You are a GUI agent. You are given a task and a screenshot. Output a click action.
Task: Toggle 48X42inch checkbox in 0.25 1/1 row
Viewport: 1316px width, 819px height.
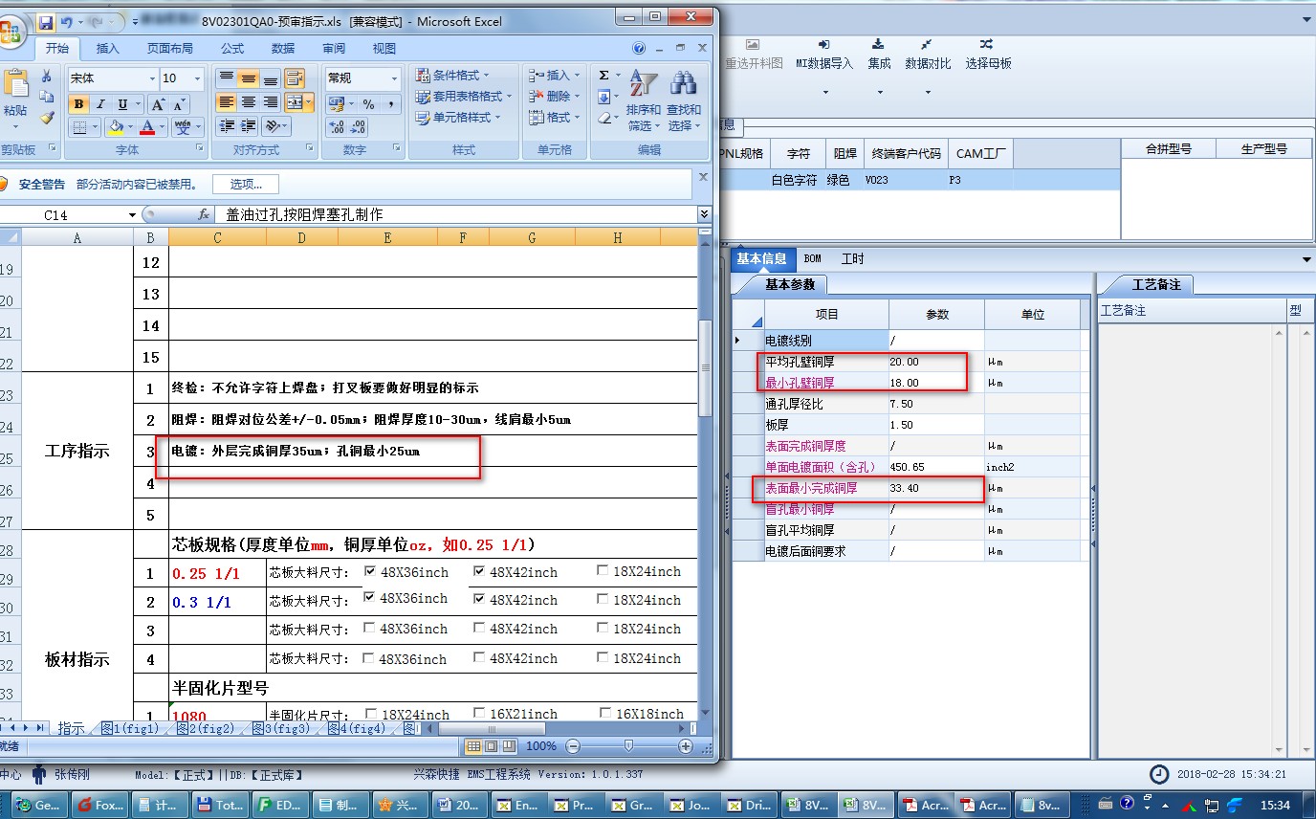(x=479, y=571)
